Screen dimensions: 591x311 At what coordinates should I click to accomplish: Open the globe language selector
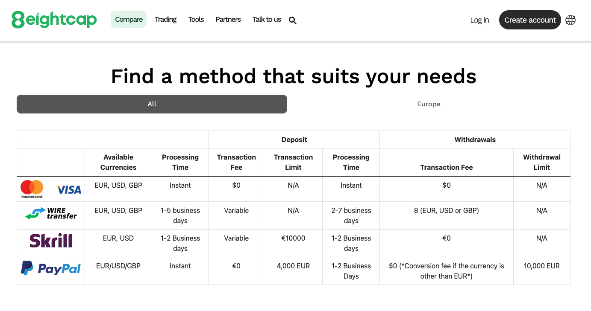570,20
